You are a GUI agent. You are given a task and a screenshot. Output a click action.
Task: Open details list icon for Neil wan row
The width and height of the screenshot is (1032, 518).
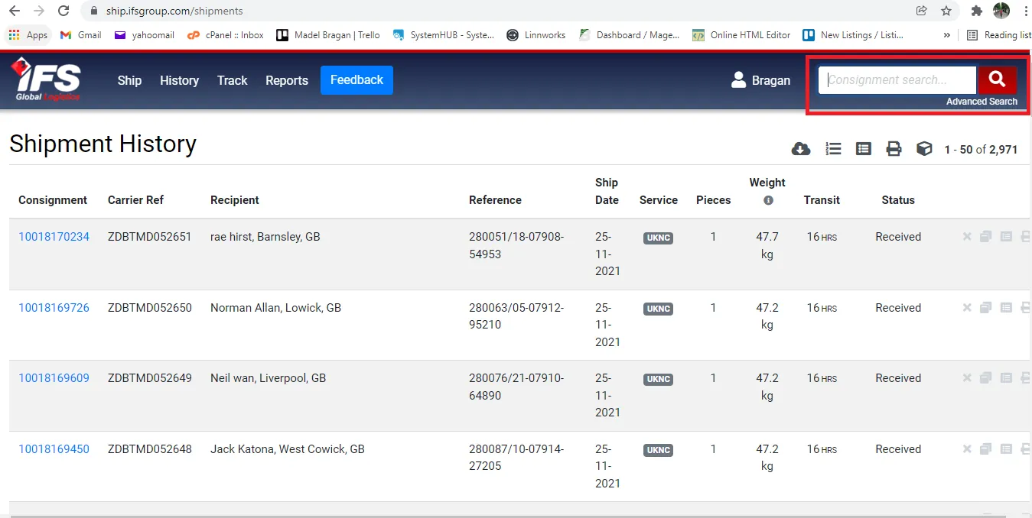(x=1006, y=378)
